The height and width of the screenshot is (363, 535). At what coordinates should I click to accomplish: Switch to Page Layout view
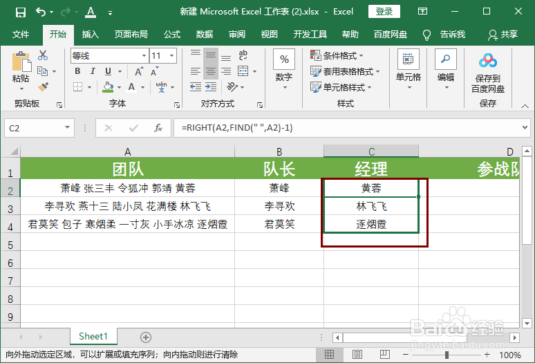click(357, 355)
